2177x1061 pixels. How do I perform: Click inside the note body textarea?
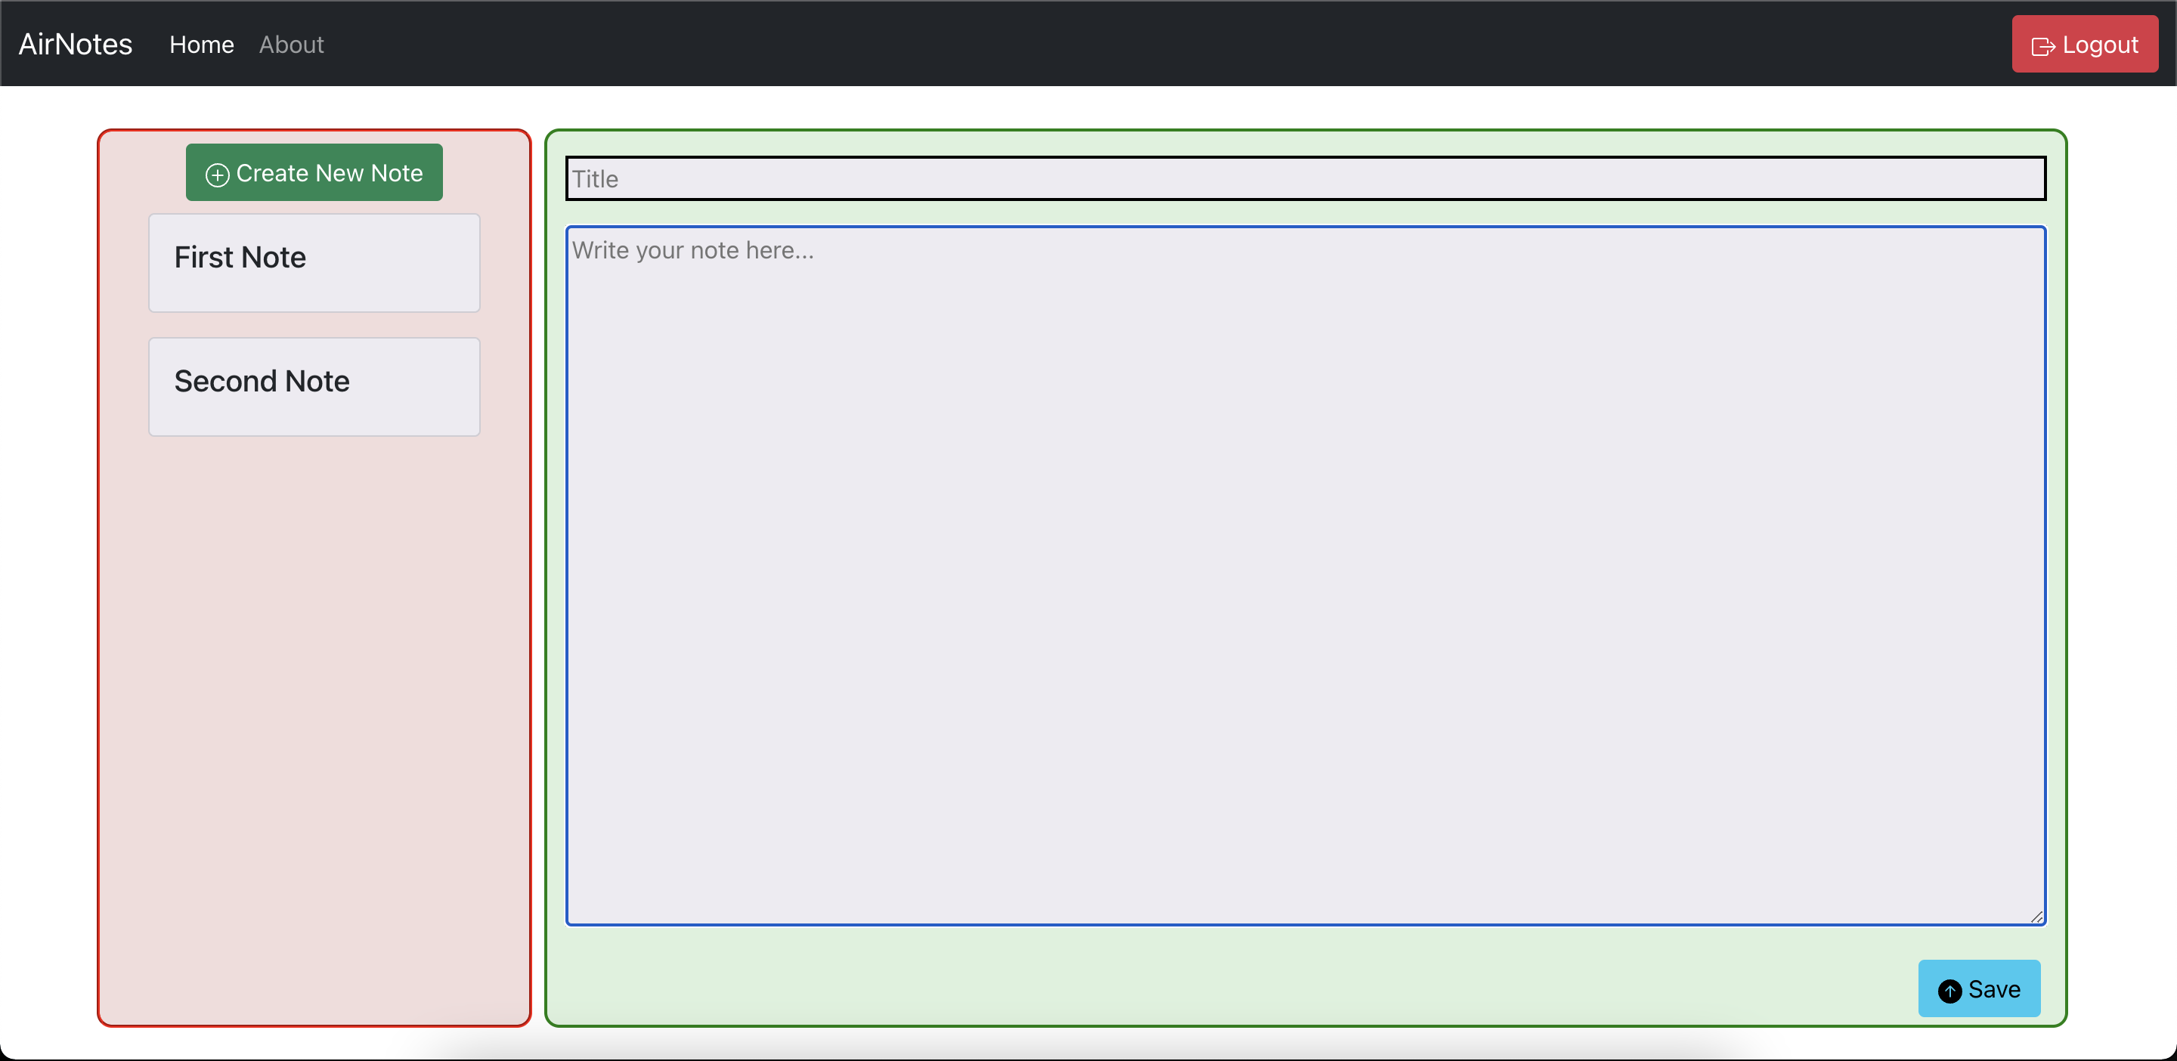coord(1305,574)
